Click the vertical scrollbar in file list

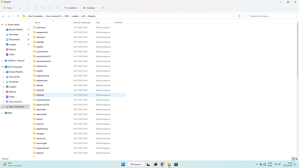297,51
